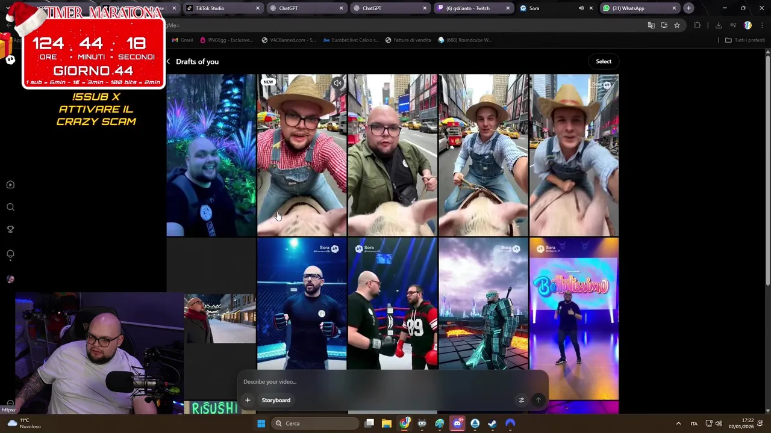771x433 pixels.
Task: Open the PNGEgg bookmark
Action: [226, 40]
